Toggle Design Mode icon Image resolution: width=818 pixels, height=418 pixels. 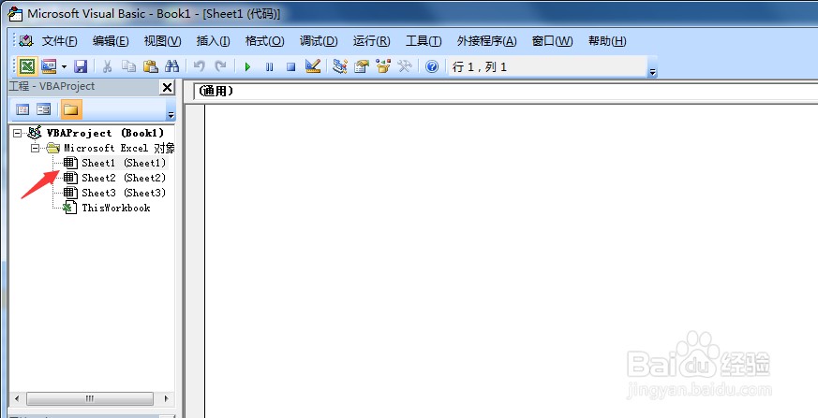click(312, 66)
